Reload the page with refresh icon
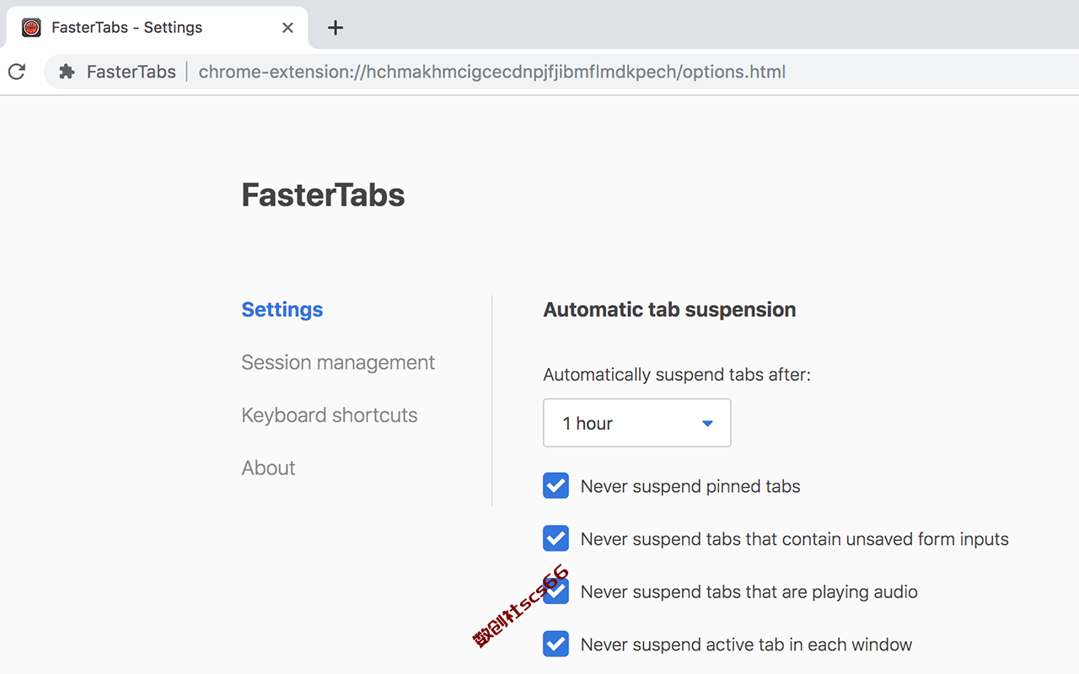Image resolution: width=1079 pixels, height=674 pixels. click(16, 72)
